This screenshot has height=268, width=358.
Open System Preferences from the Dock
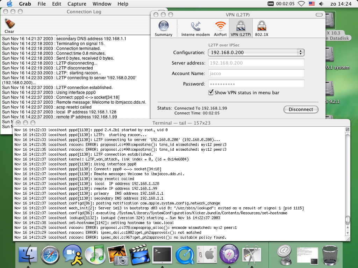pyautogui.click(x=207, y=254)
